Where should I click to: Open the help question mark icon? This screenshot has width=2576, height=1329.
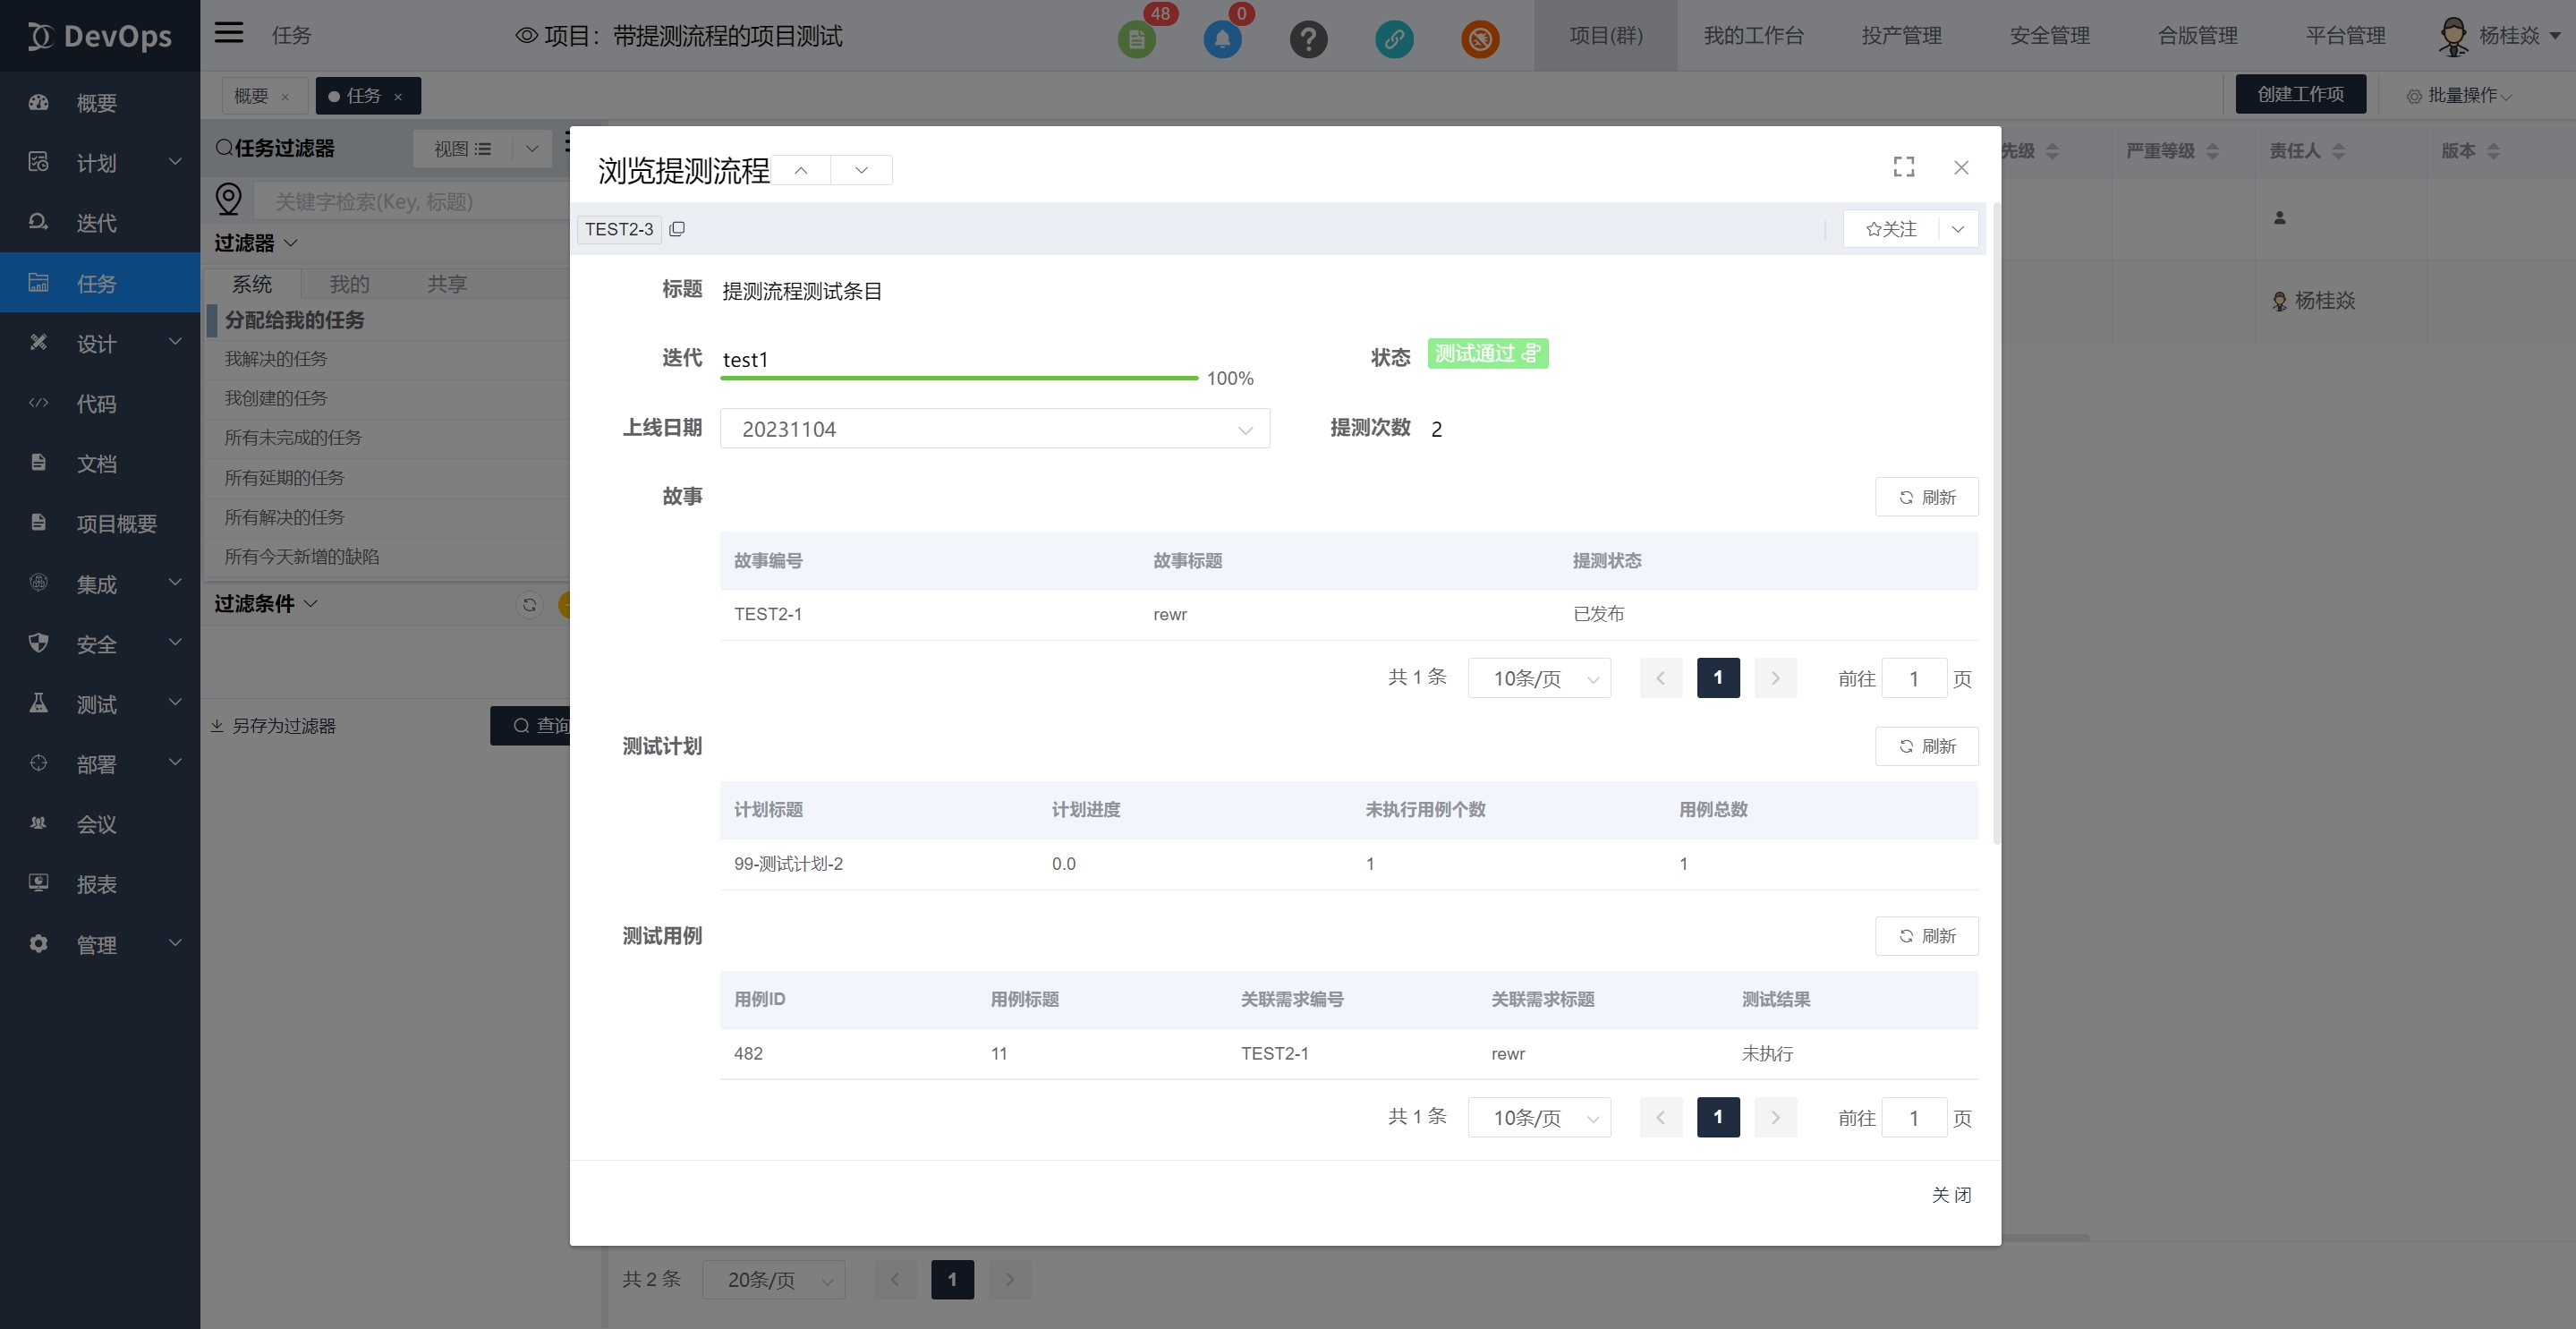[1308, 39]
